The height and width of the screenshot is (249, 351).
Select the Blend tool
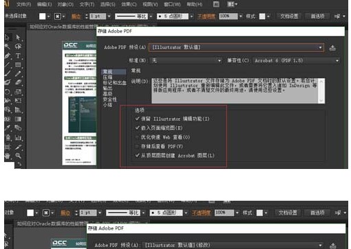point(18,128)
